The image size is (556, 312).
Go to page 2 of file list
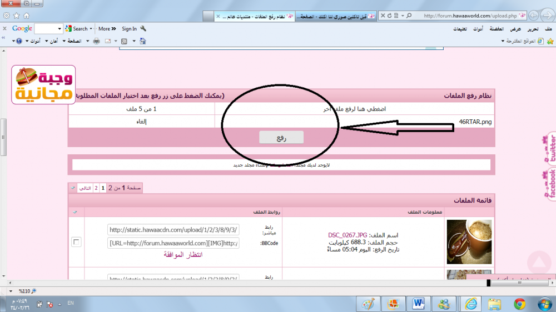coord(96,188)
